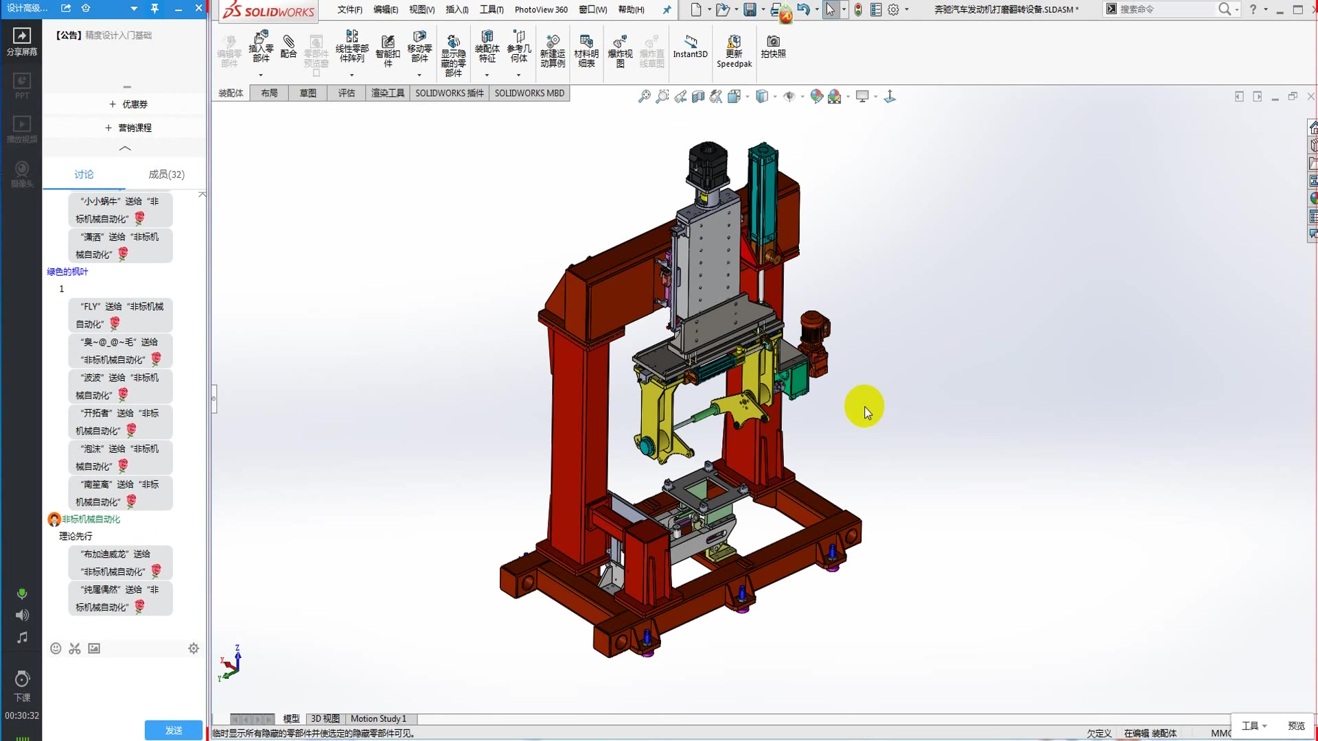Open the 工具(T) menu
Screen dimensions: 1318x741
point(492,10)
